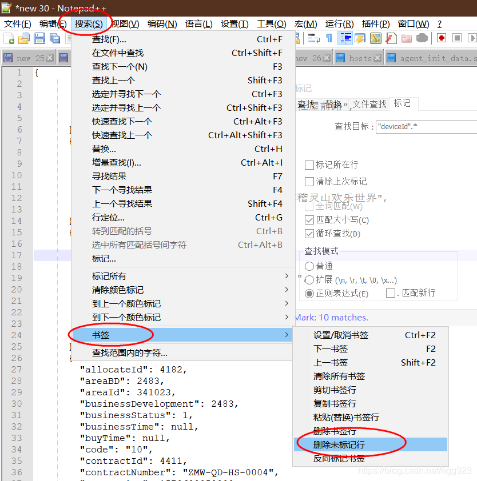Open the User Defined Language icon
The height and width of the screenshot is (481, 477).
pos(360,38)
